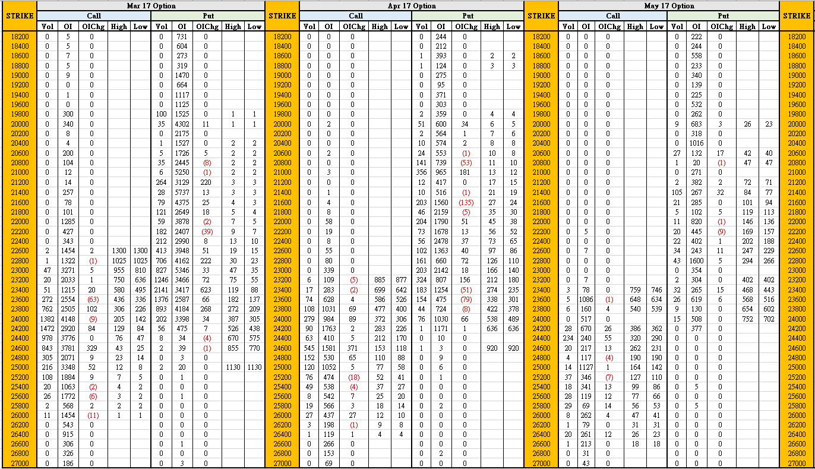
Task: Click Mar put Vol cell showing 2141
Action: click(161, 289)
